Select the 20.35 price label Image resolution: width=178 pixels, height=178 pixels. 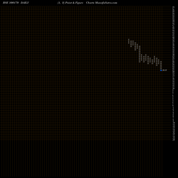(164, 70)
